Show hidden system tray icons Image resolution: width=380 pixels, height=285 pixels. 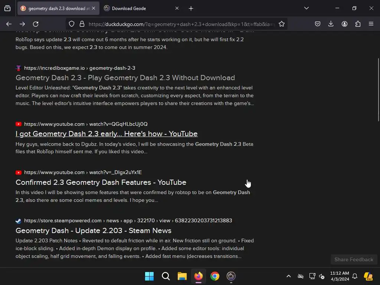pyautogui.click(x=288, y=276)
